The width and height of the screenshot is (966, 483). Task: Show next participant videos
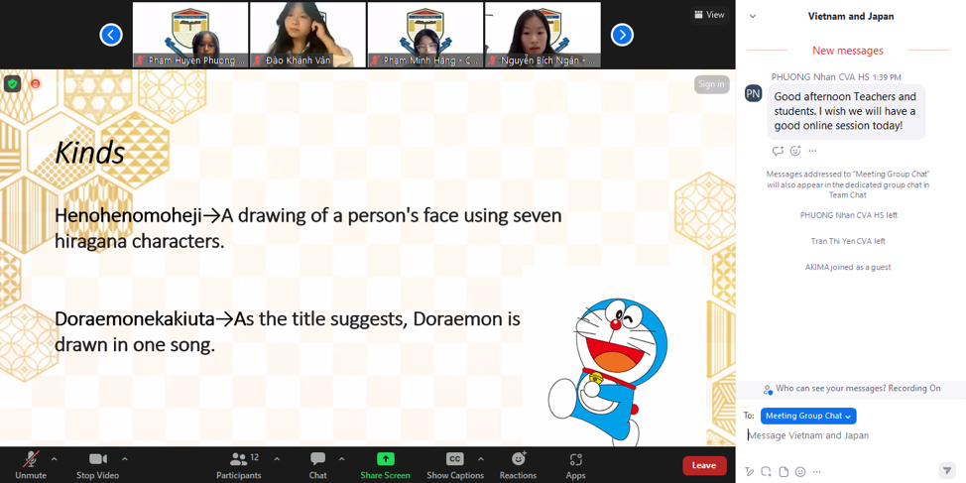tap(622, 35)
